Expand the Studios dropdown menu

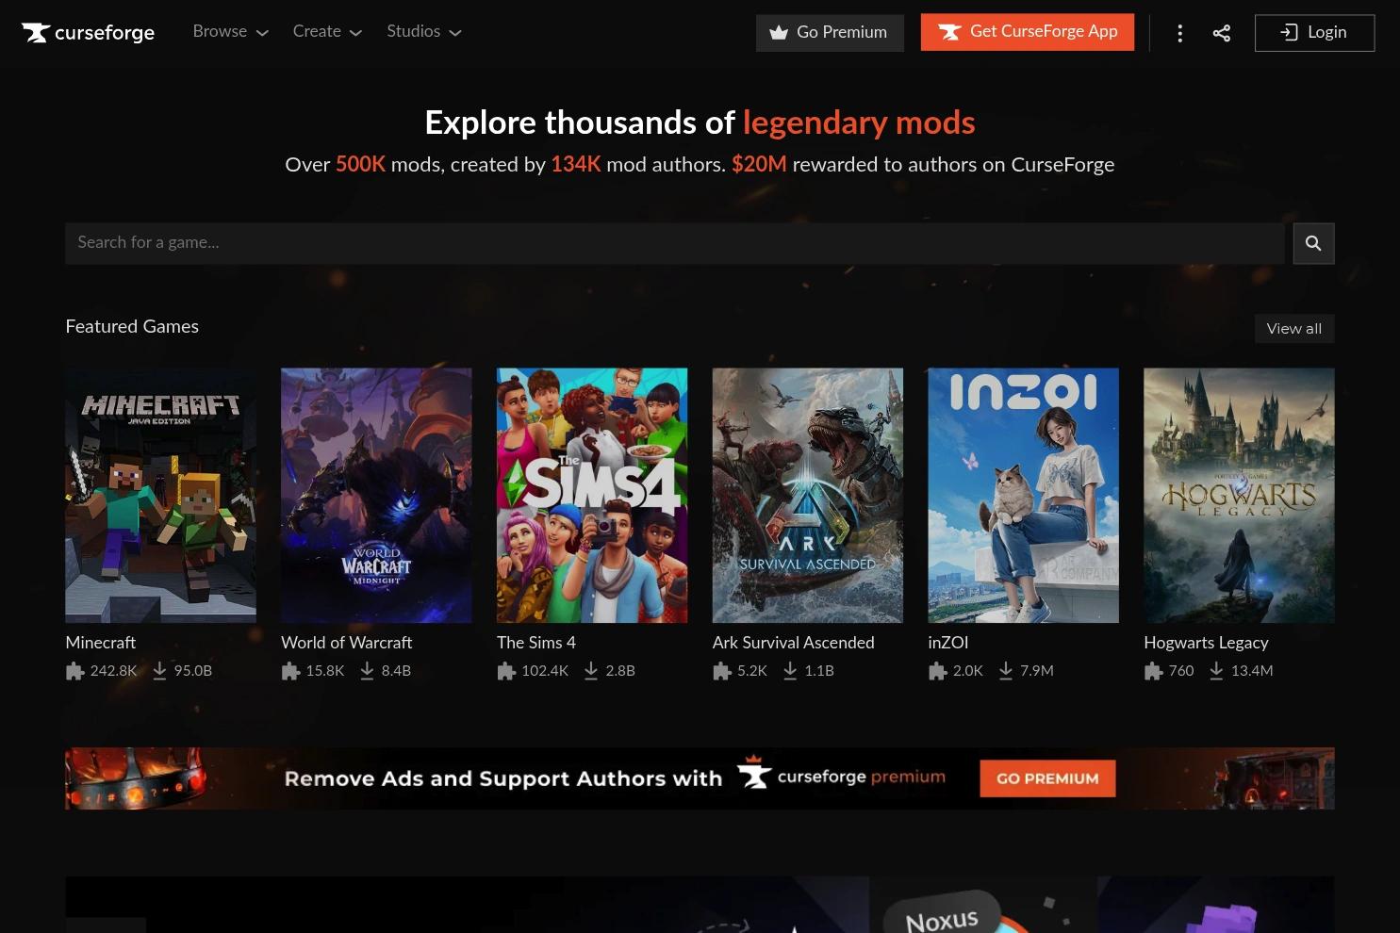(x=424, y=31)
